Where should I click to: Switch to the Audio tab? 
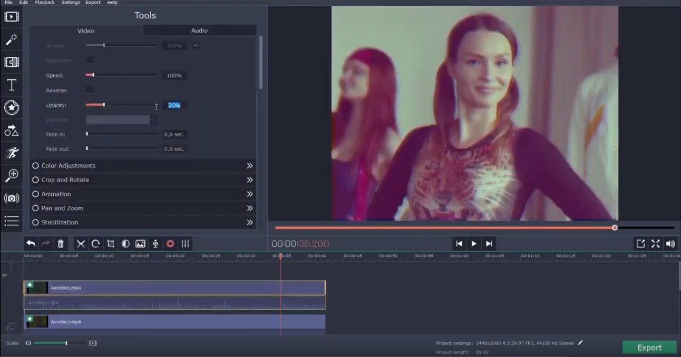[199, 31]
